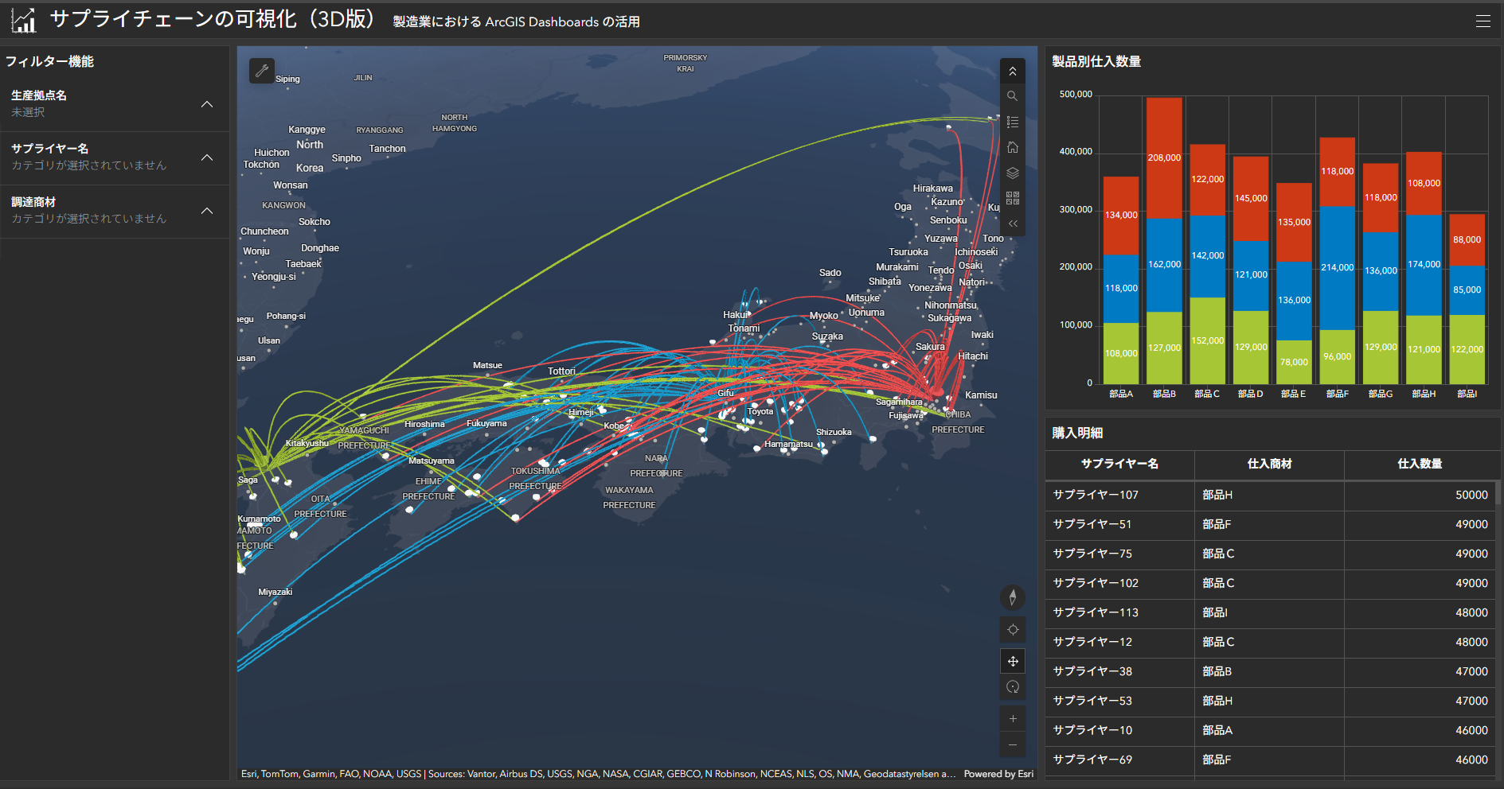Open the wrench tool on map

coord(262,71)
